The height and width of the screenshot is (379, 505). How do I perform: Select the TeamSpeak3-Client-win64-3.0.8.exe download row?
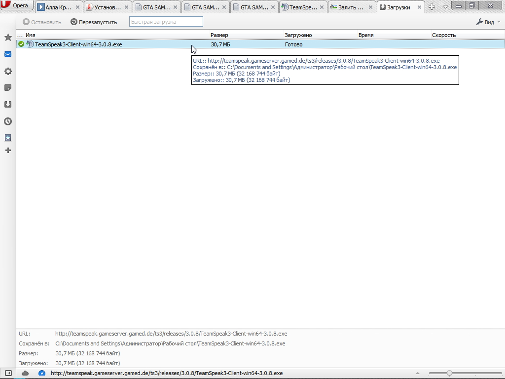tap(260, 44)
